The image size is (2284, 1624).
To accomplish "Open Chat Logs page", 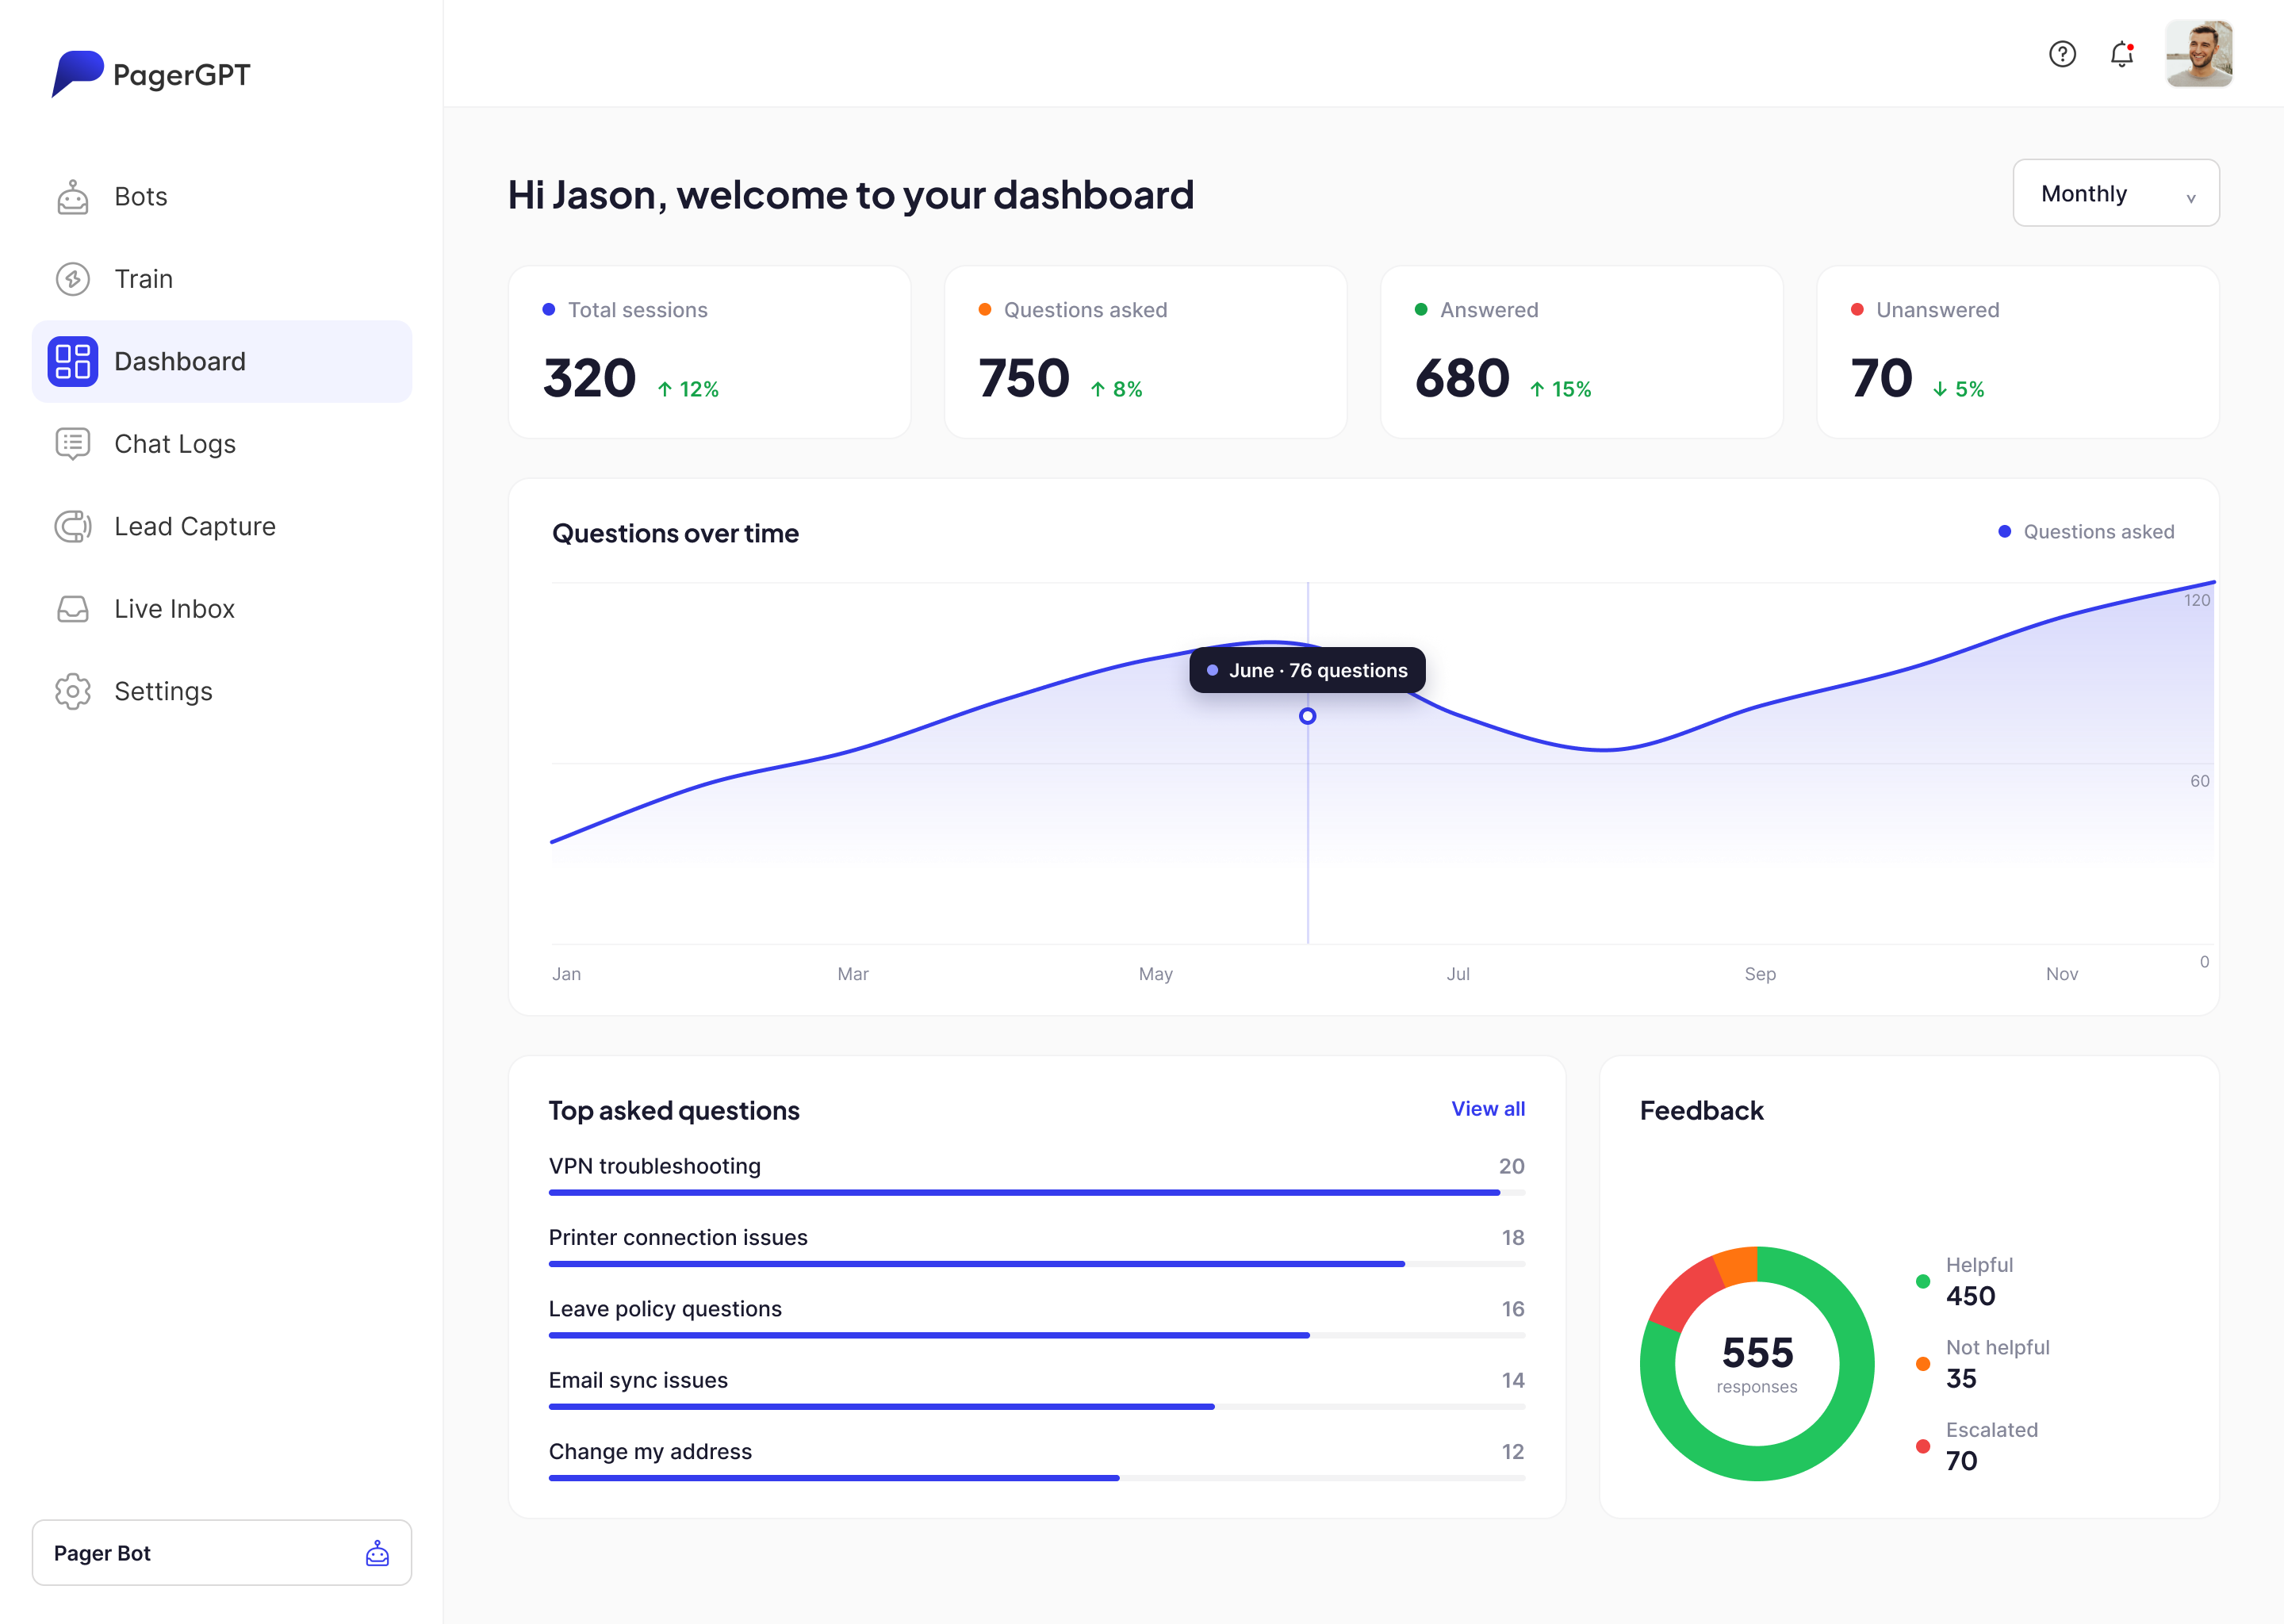I will pyautogui.click(x=222, y=444).
